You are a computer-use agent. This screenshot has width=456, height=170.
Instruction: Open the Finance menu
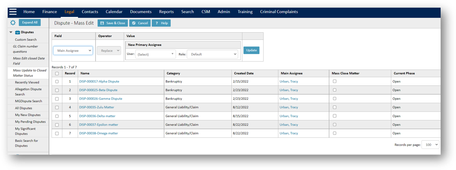click(x=50, y=12)
